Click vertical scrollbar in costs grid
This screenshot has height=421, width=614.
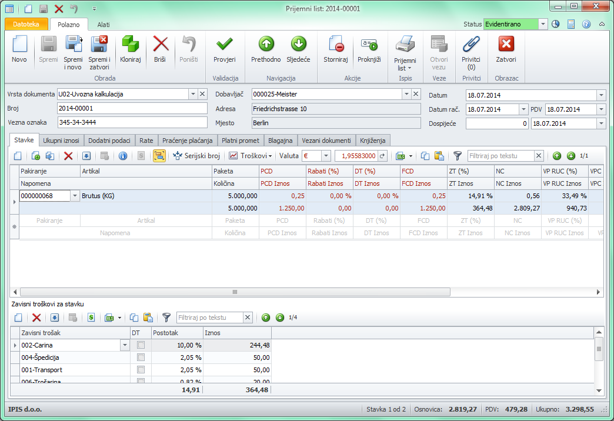(599, 349)
